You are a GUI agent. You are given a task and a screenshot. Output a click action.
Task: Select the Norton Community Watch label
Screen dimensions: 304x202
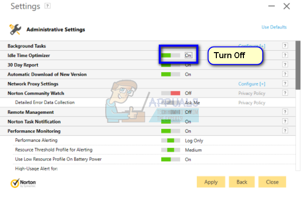(x=36, y=93)
